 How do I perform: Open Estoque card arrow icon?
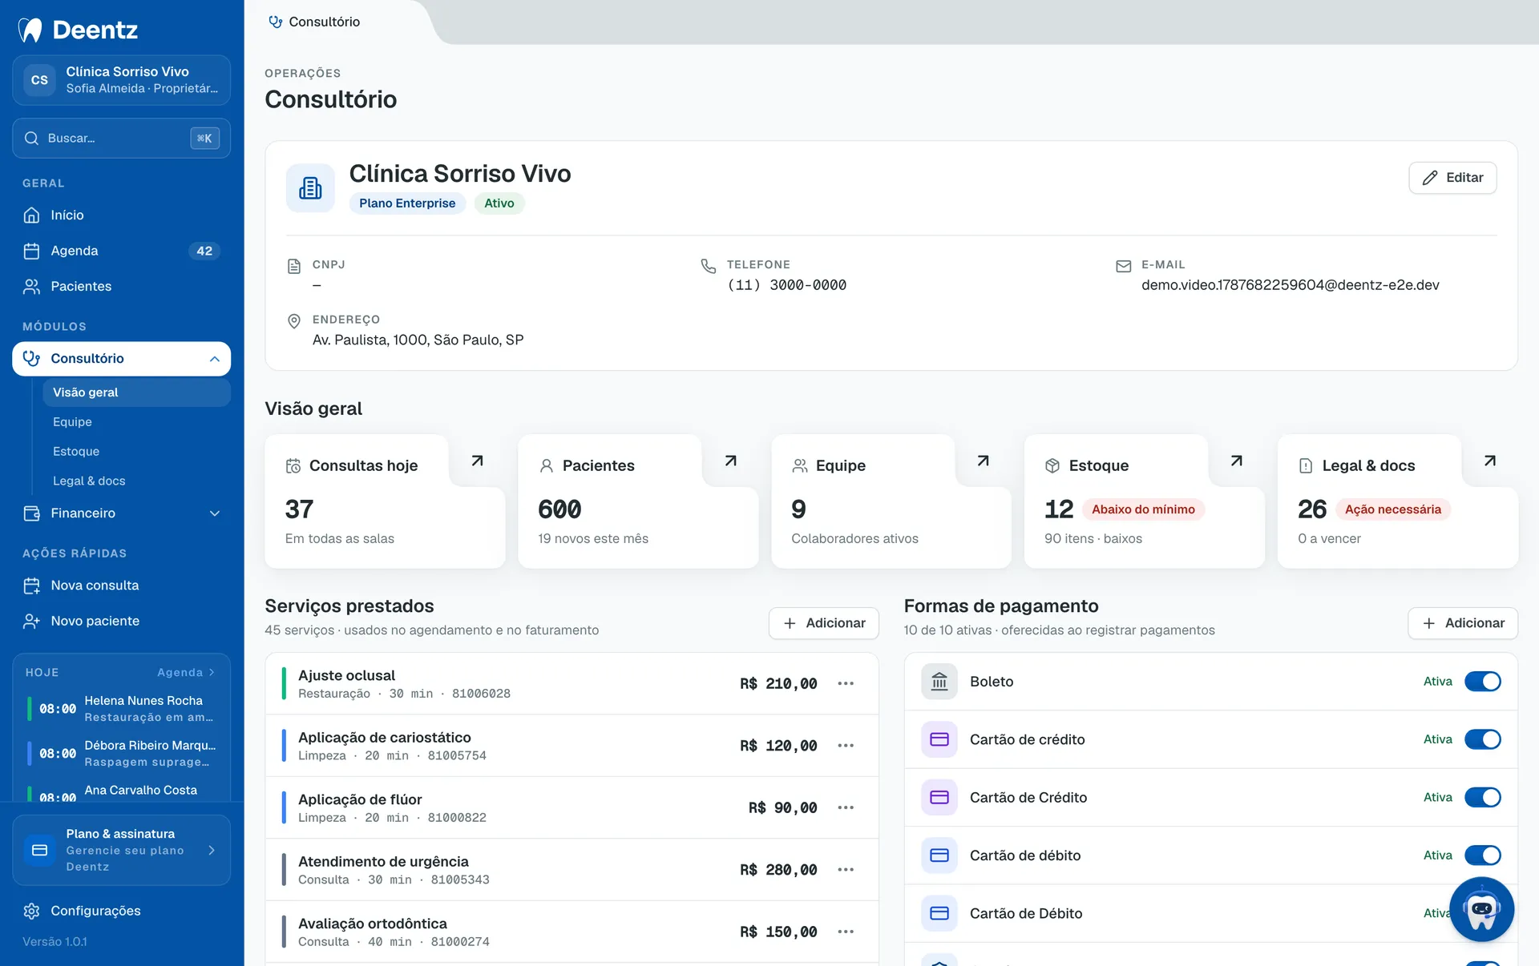pos(1237,461)
